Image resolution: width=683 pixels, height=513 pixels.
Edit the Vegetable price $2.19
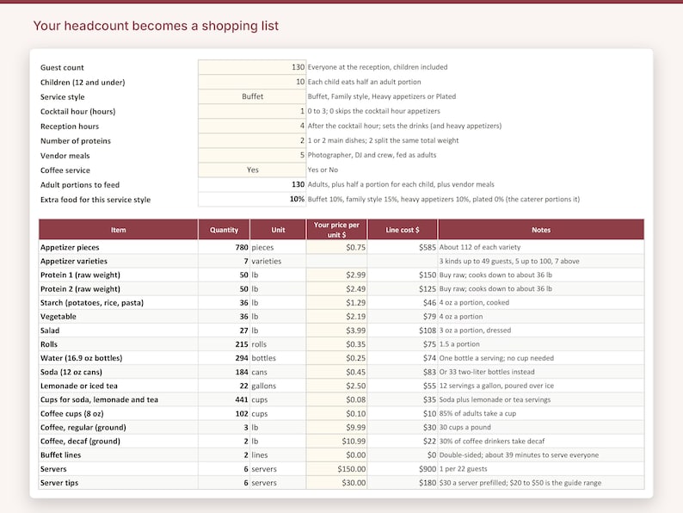[336, 317]
